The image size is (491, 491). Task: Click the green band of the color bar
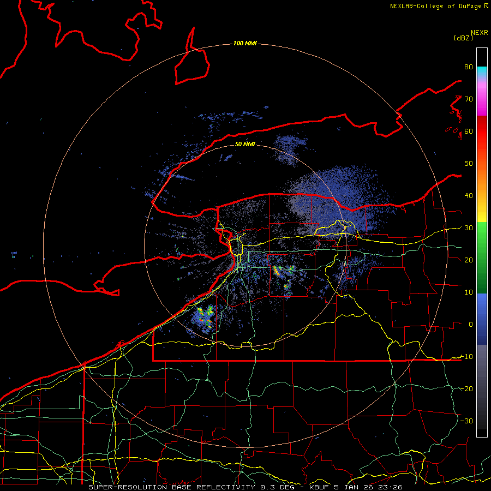(482, 258)
